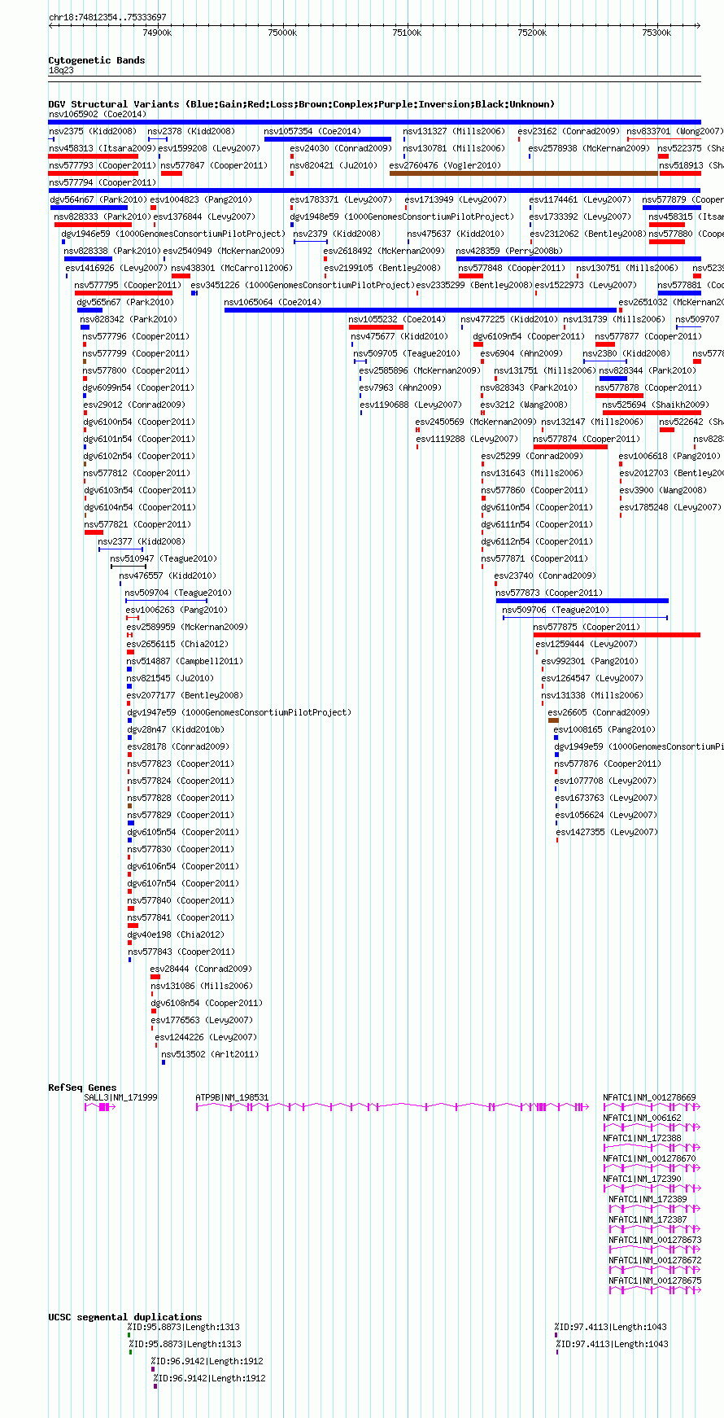The height and width of the screenshot is (1418, 724).
Task: Click the blue bar under nsv1065064 (Coe2014)
Action: click(x=421, y=310)
